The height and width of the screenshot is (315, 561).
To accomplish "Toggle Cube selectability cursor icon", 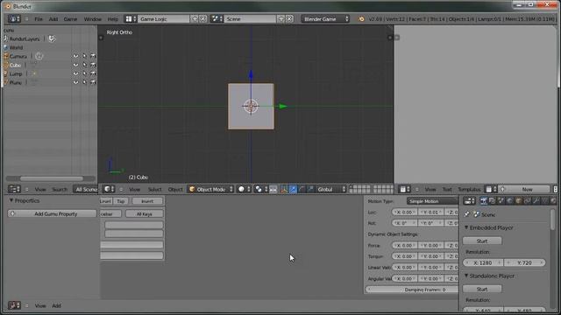I will coord(84,65).
